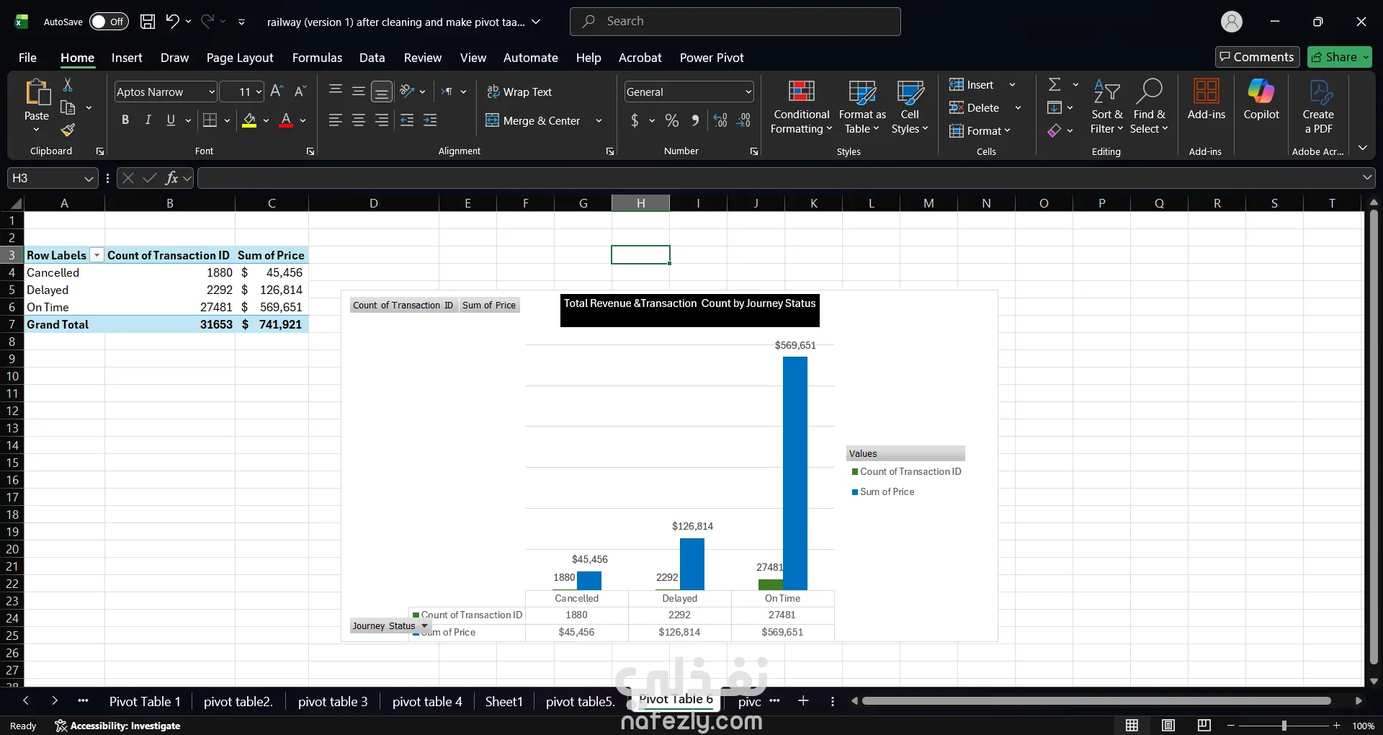The height and width of the screenshot is (735, 1383).
Task: Open the Insert ribbon tab
Action: point(127,58)
